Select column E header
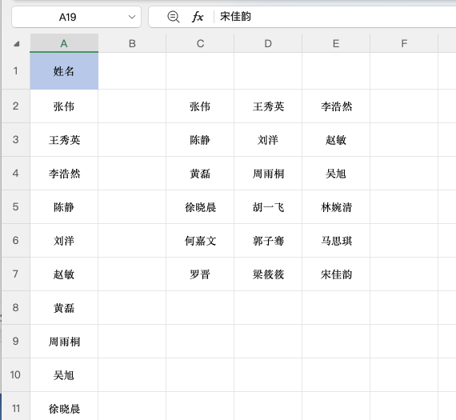The height and width of the screenshot is (420, 456). [336, 43]
